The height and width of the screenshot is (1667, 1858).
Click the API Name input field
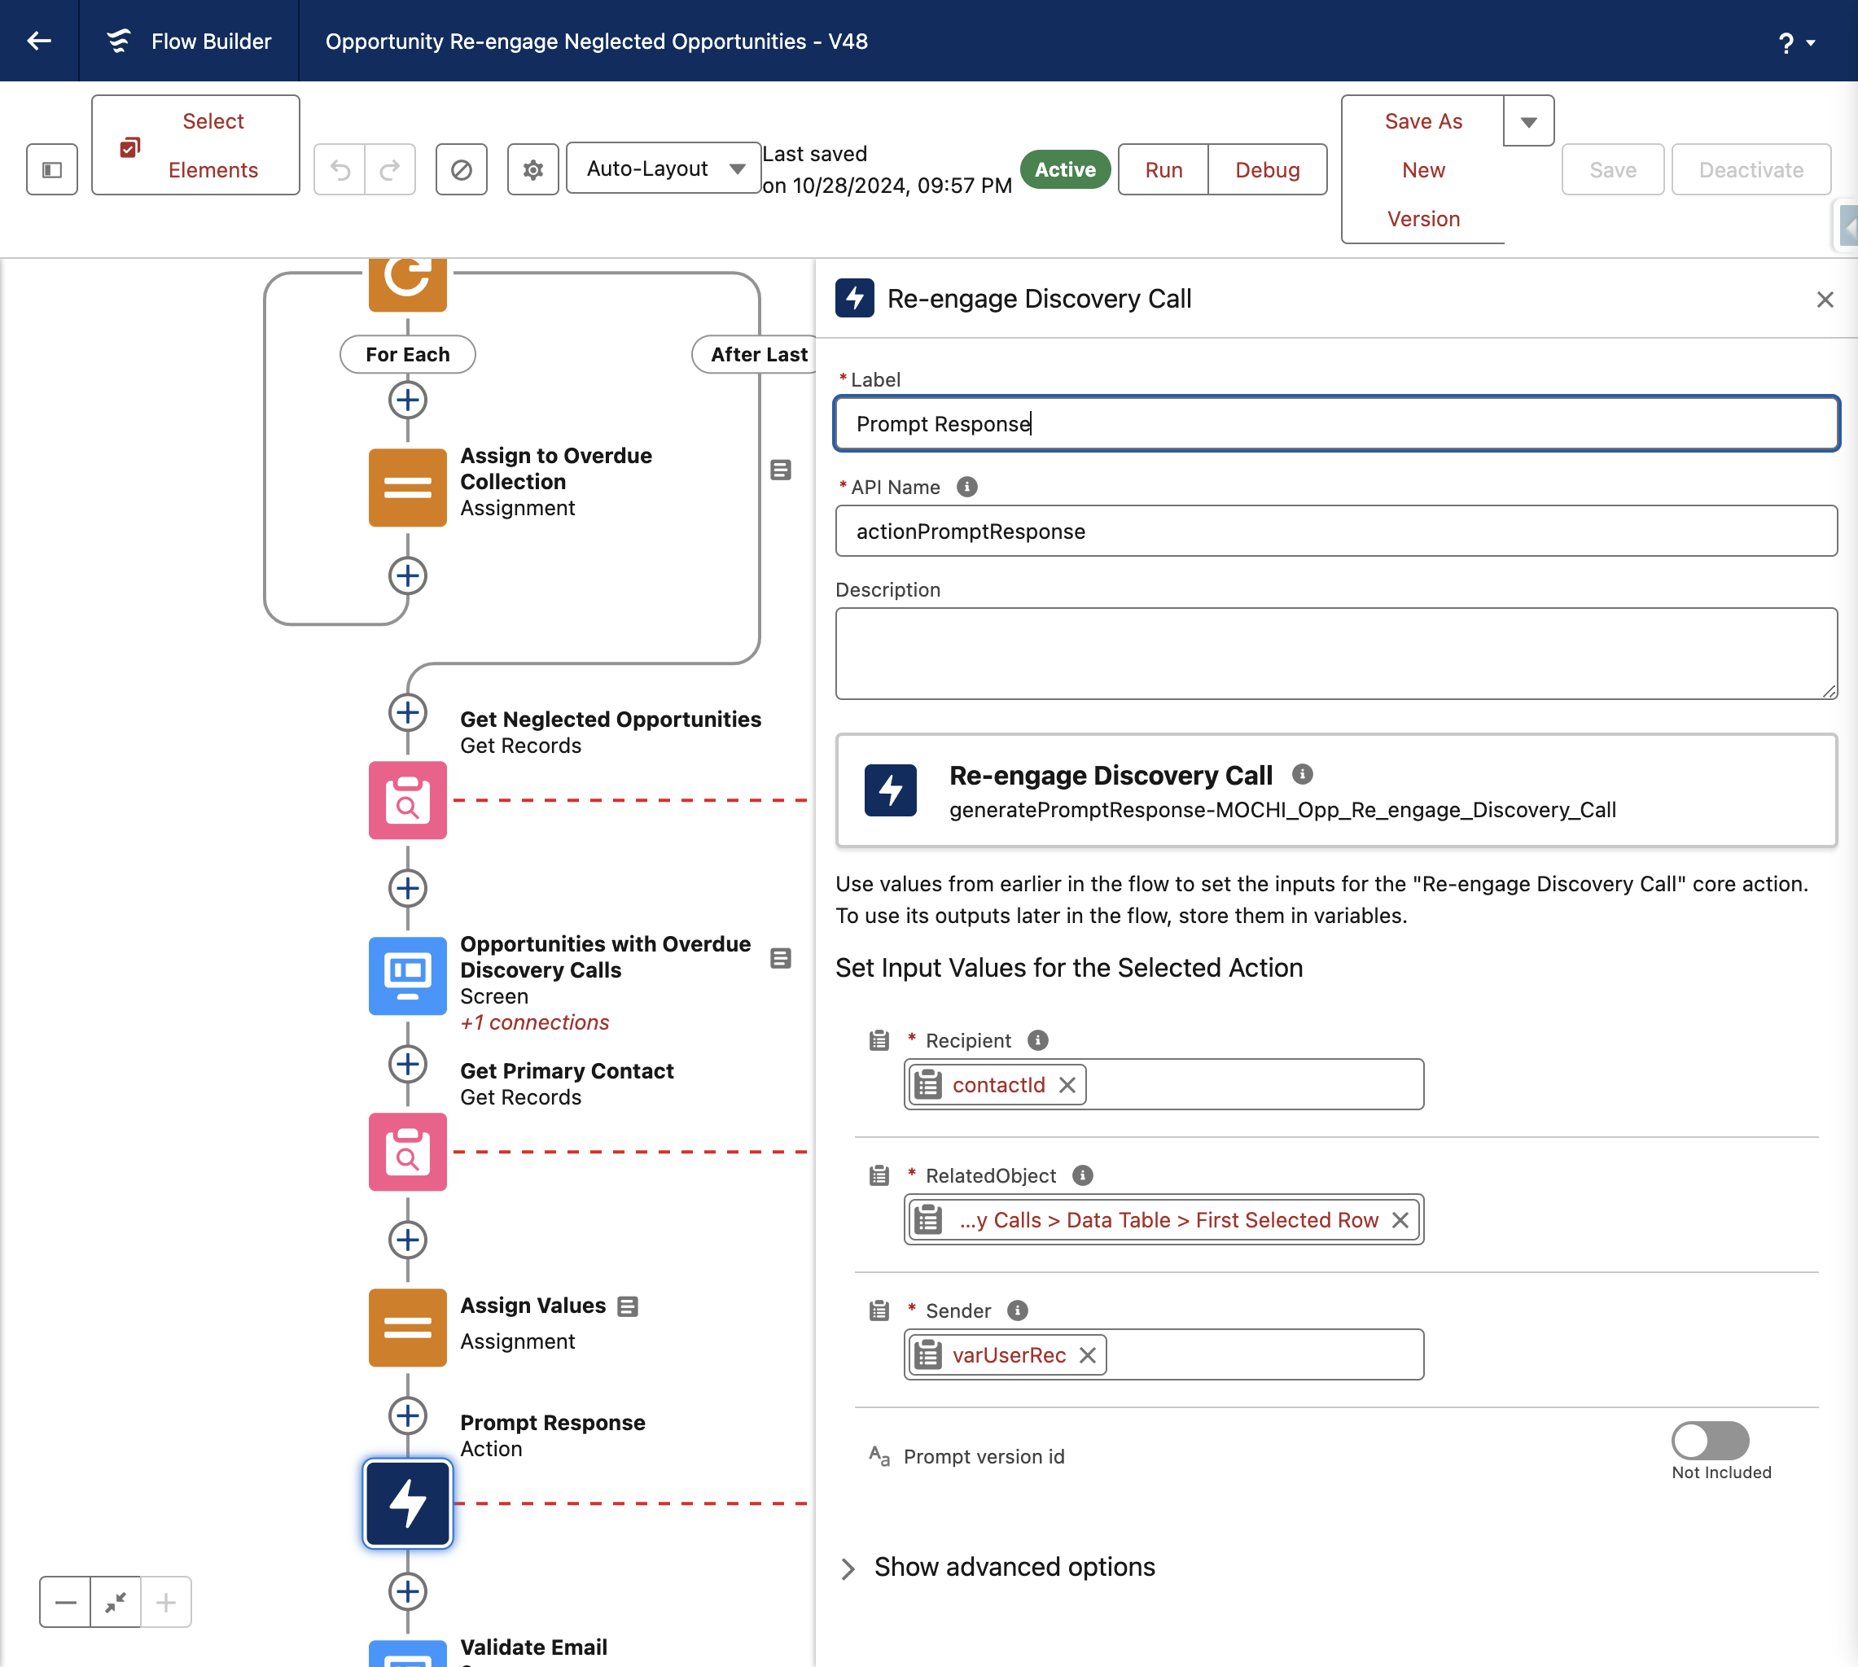[x=1336, y=532]
